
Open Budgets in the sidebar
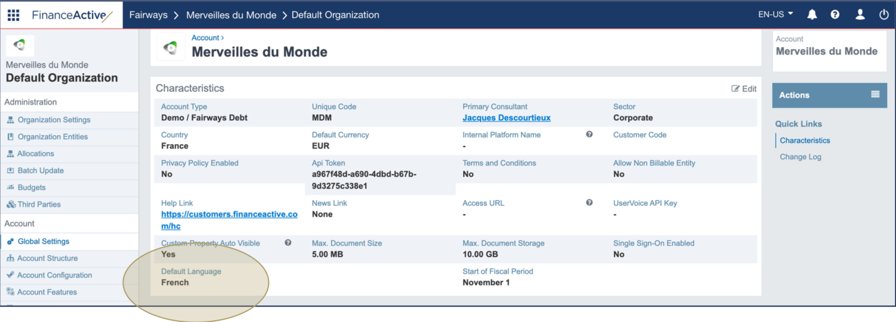coord(32,187)
